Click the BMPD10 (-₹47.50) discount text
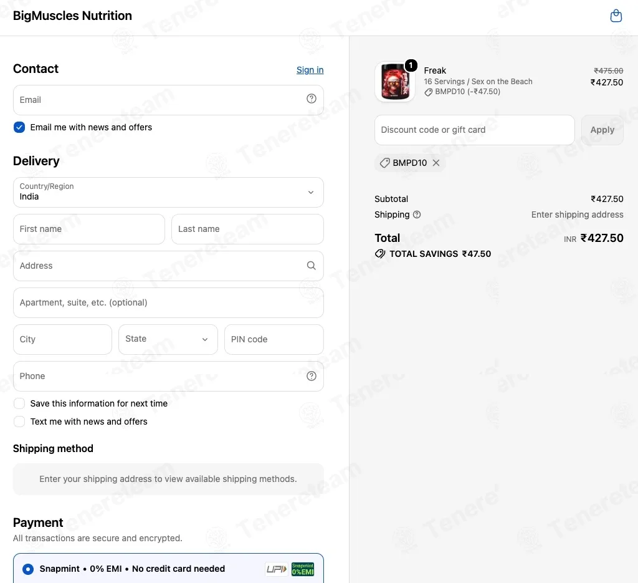 [467, 92]
